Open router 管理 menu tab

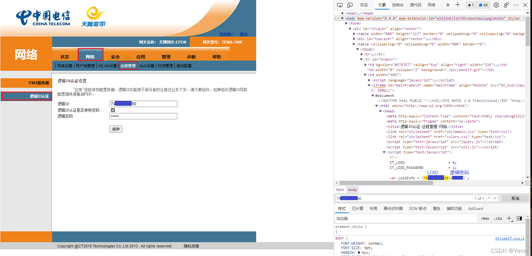click(x=166, y=57)
